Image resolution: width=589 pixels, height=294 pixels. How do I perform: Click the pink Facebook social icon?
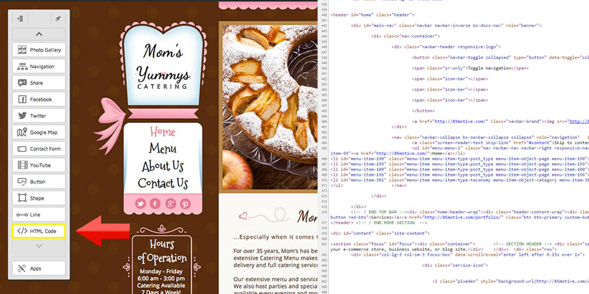pyautogui.click(x=155, y=203)
